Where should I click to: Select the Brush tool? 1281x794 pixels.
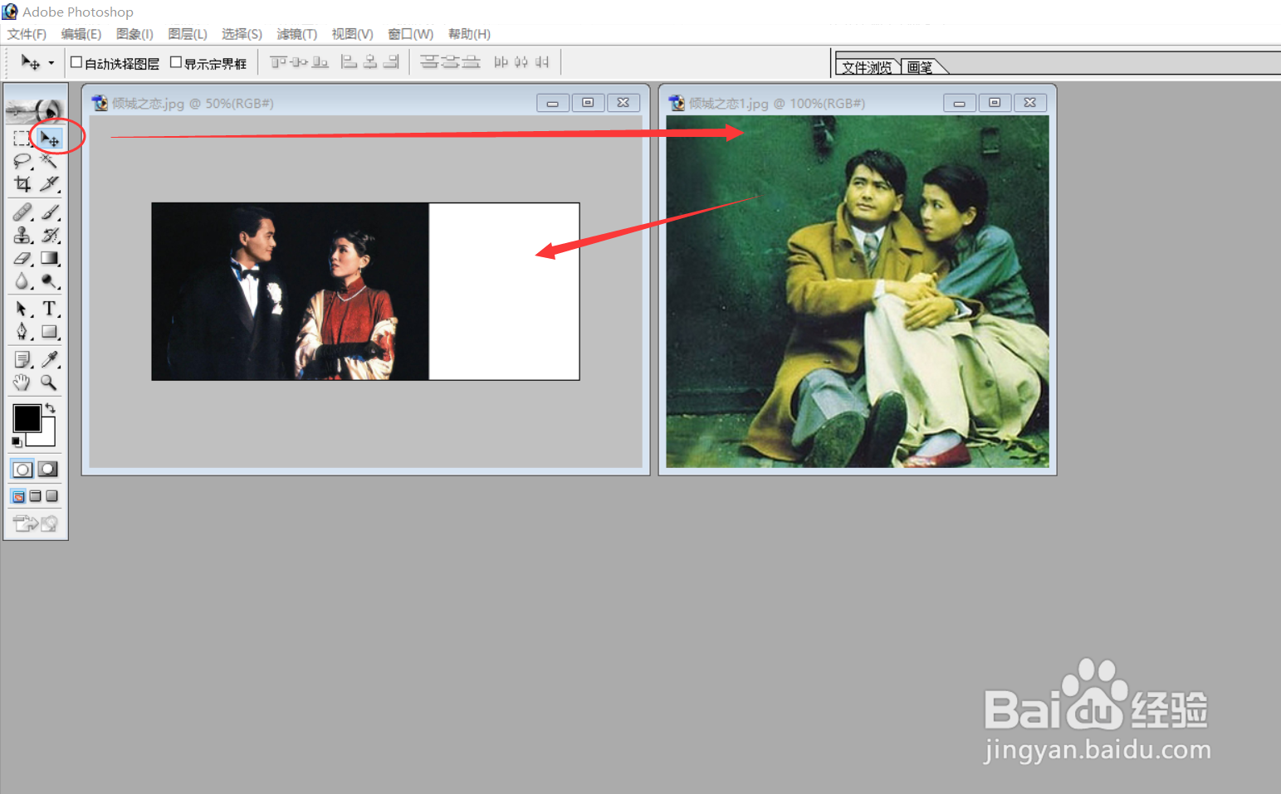pos(50,212)
